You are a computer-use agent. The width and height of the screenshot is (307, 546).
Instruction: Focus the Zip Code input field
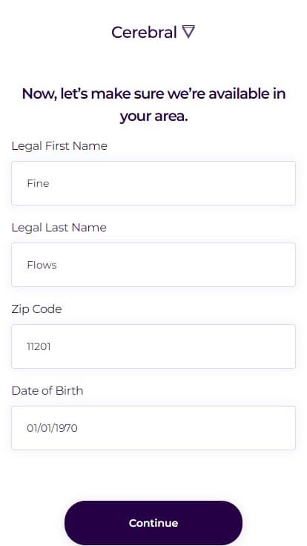pyautogui.click(x=153, y=346)
